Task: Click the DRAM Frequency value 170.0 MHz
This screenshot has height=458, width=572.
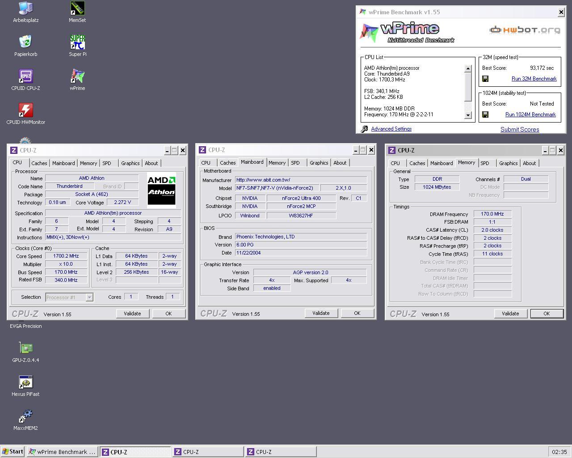Action: pyautogui.click(x=492, y=214)
